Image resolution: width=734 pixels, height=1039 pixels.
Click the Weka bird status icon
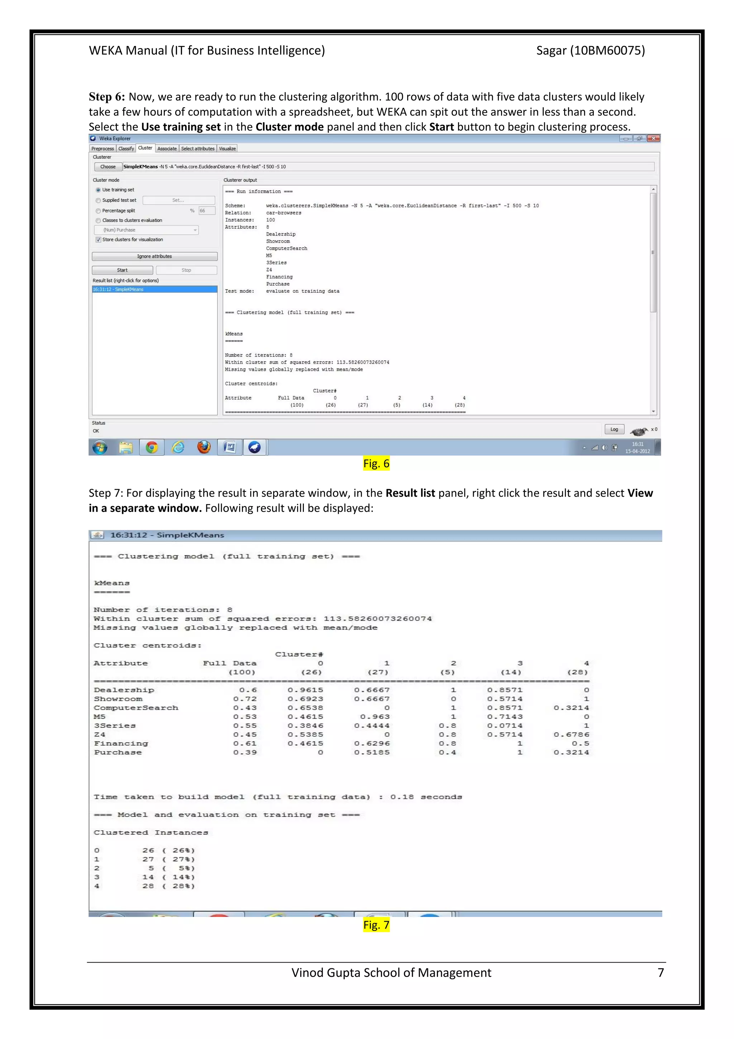639,431
